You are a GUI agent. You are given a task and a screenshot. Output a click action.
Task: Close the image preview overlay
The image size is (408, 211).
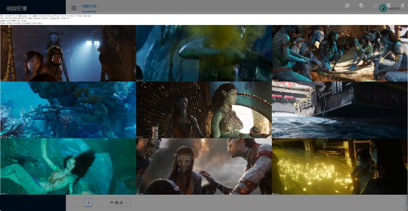click(402, 6)
